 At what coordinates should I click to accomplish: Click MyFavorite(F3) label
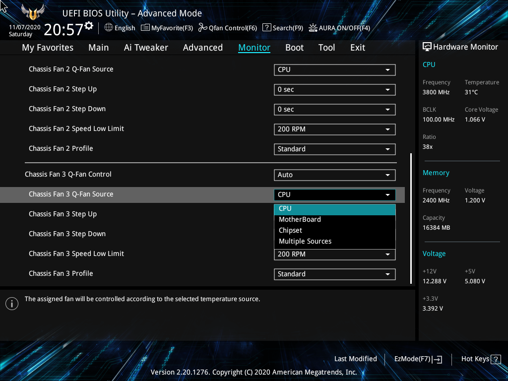coord(172,28)
